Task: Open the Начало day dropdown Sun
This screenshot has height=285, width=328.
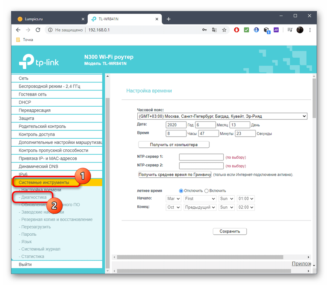Action: 226,199
